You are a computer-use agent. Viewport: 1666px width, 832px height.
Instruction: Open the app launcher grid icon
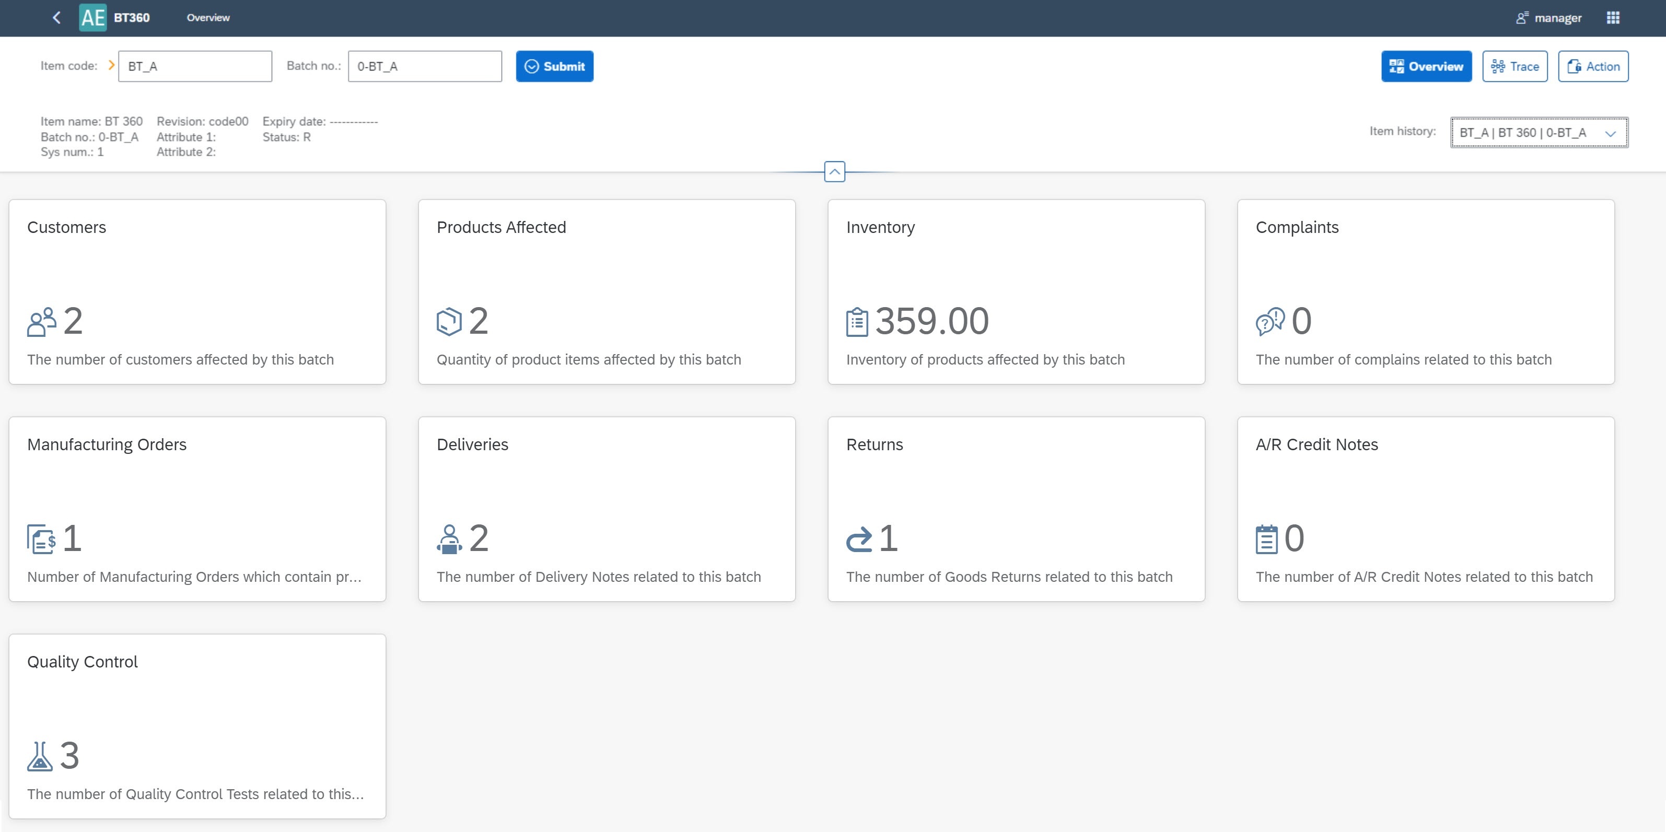[x=1613, y=17]
